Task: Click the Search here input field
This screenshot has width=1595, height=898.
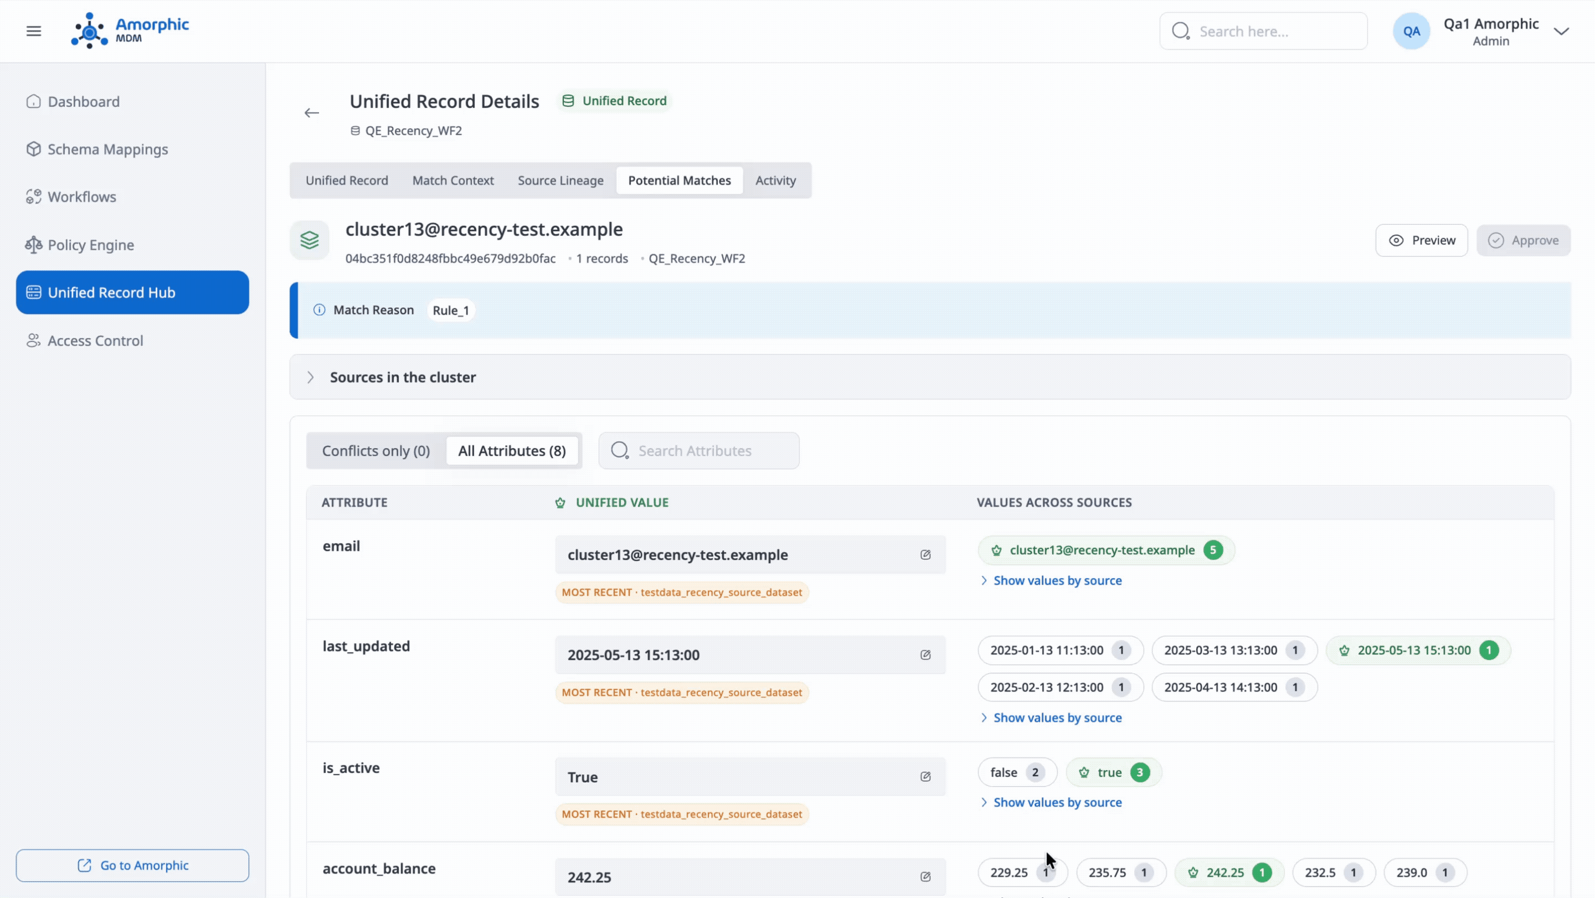Action: (x=1263, y=31)
